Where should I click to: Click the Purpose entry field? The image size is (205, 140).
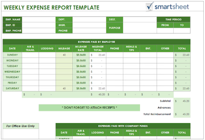pyautogui.click(x=140, y=28)
